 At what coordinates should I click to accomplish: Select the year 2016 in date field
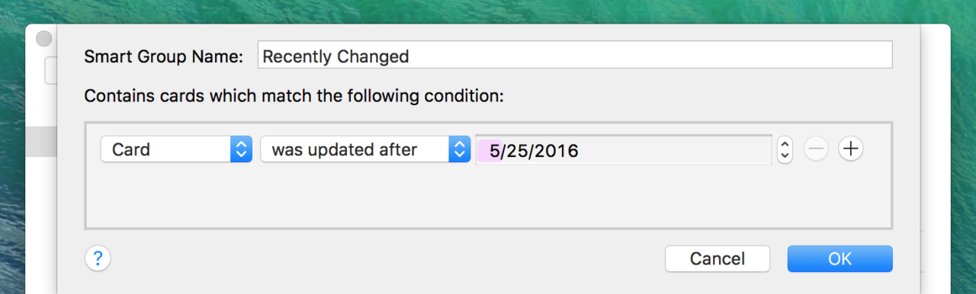556,151
